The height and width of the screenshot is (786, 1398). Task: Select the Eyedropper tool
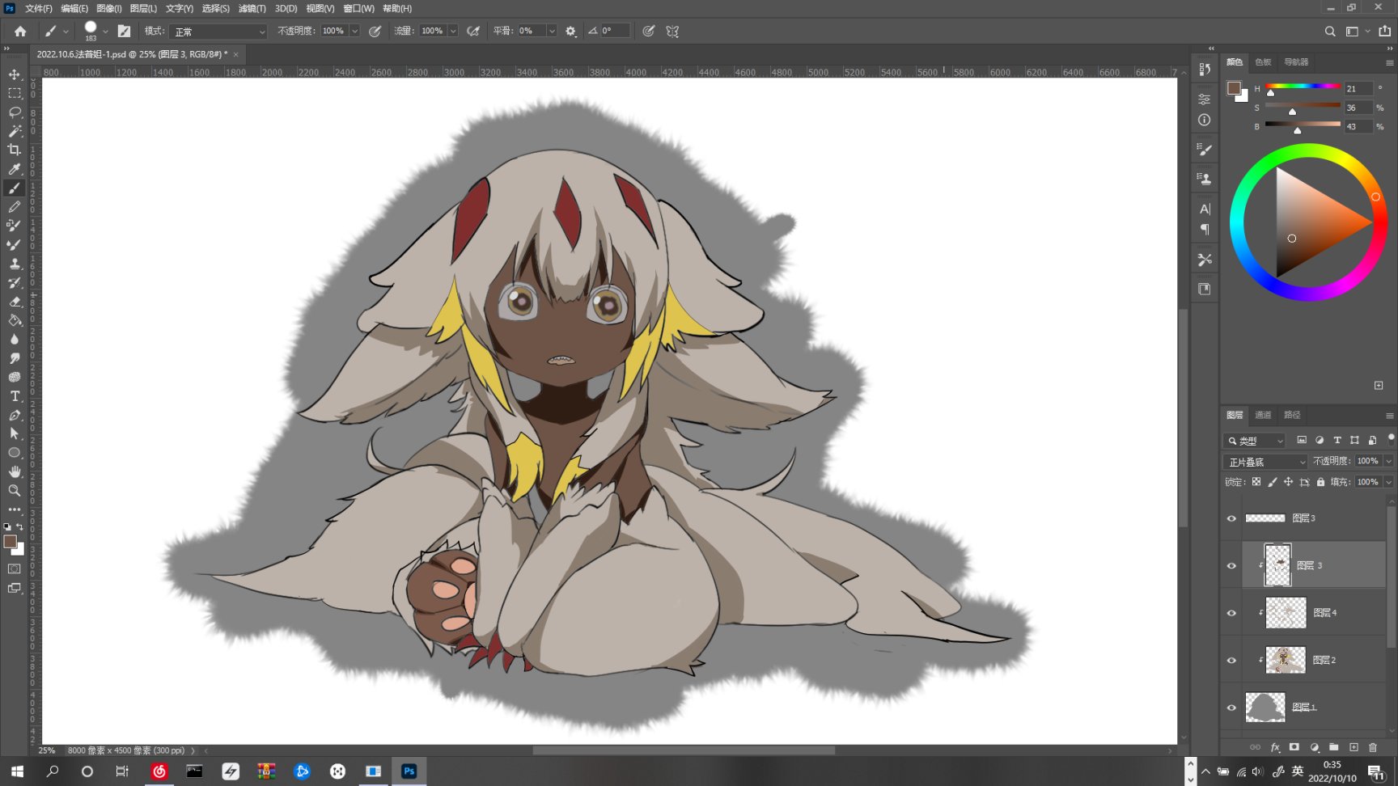(x=15, y=169)
